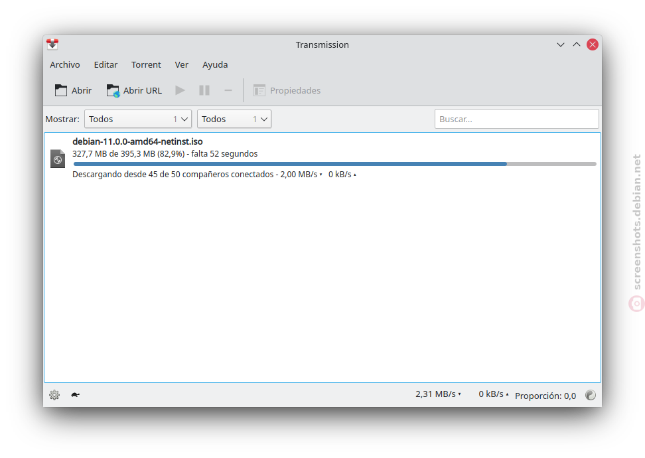Click the Proporción: 0,0 status text
The height and width of the screenshot is (458, 645).
tap(545, 396)
